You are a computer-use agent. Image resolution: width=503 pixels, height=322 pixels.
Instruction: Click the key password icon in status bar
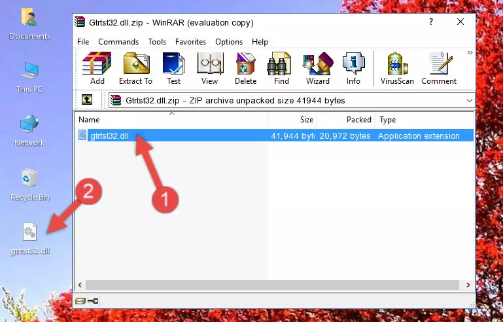point(93,301)
